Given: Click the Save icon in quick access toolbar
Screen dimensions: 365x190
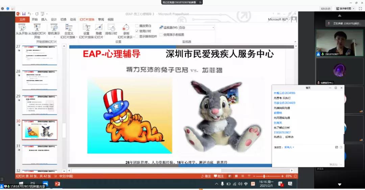Looking at the screenshot, I should pyautogui.click(x=24, y=14).
